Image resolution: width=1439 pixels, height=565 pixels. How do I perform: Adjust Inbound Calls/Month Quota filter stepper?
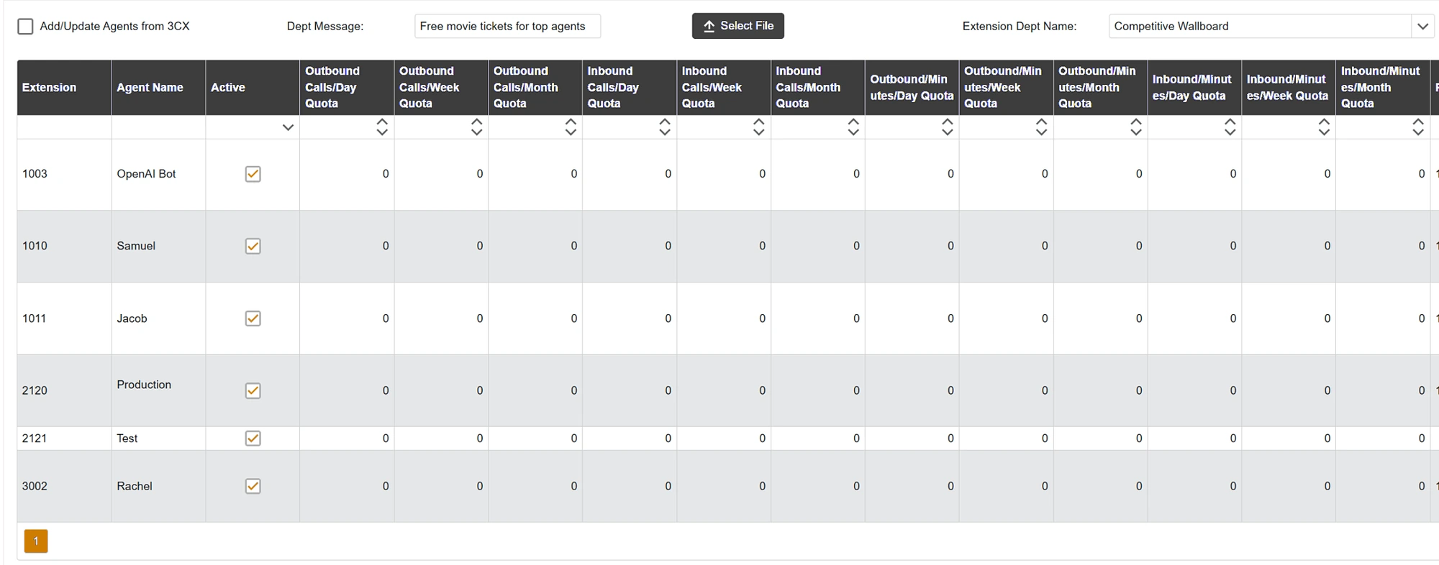point(853,127)
